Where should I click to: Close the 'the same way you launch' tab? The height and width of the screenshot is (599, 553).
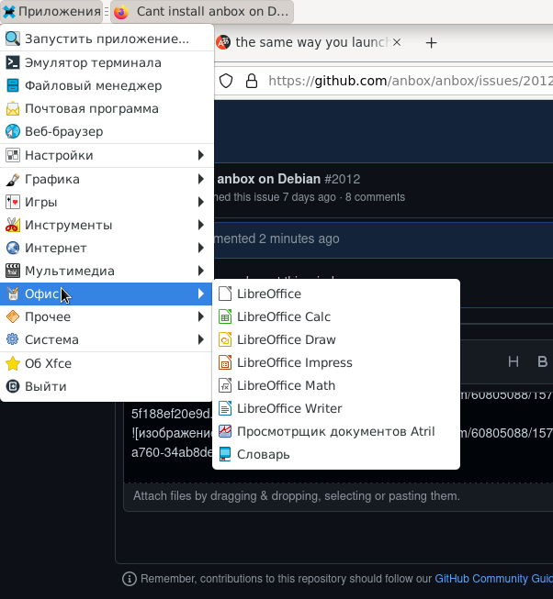(x=397, y=42)
